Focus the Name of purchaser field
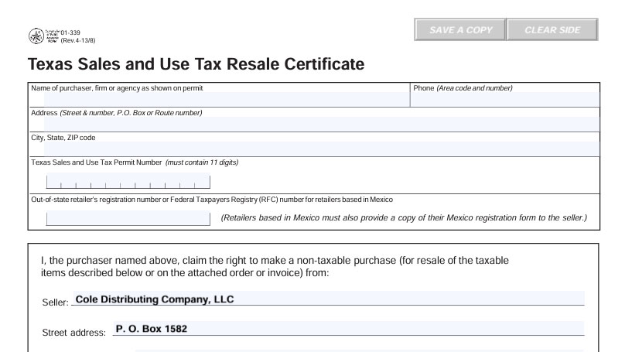625x352 pixels. coord(227,99)
